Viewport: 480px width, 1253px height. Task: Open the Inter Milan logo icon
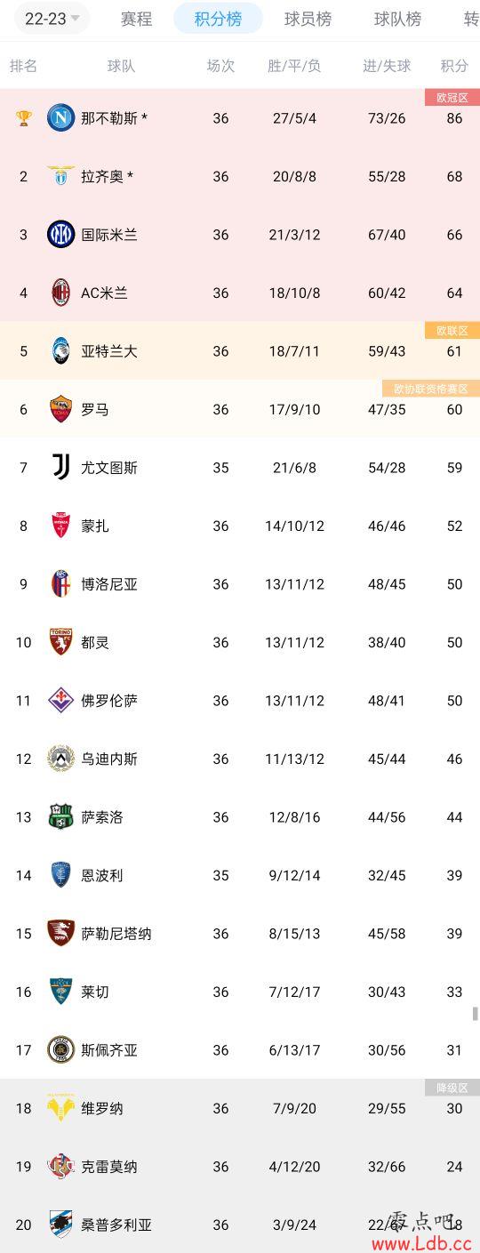coord(60,234)
